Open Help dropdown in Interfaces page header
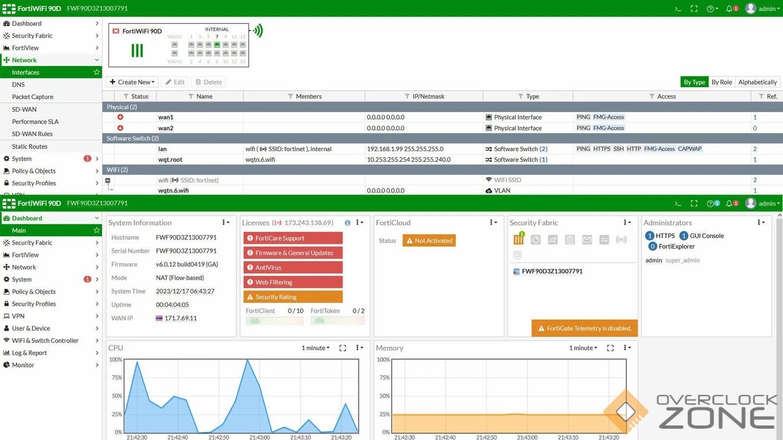 tap(713, 9)
